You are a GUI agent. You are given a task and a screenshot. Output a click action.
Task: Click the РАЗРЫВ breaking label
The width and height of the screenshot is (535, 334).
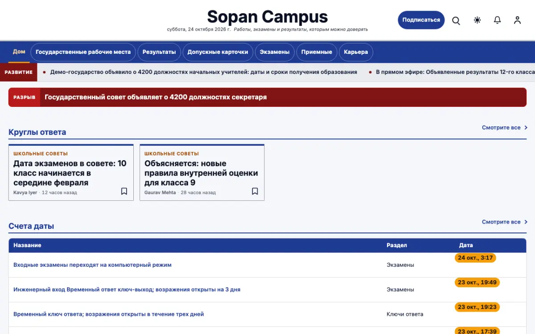click(25, 97)
